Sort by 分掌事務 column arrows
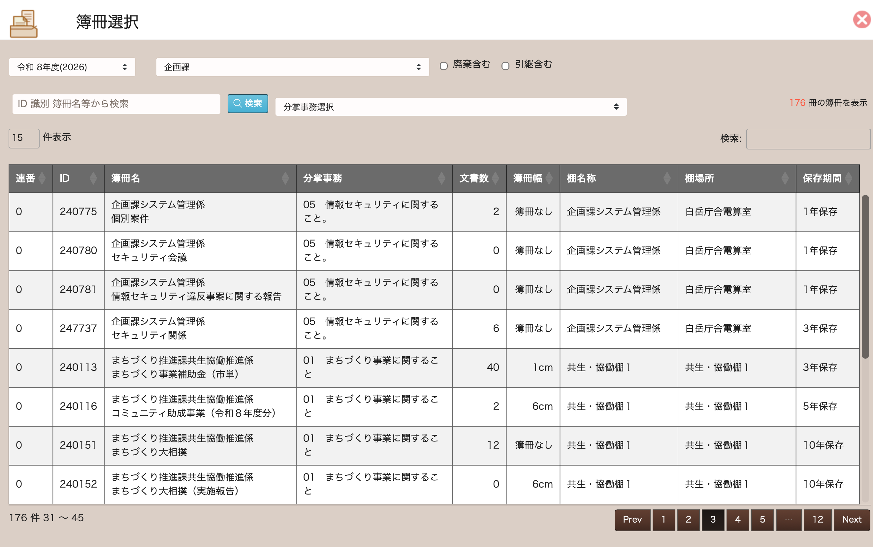873x547 pixels. tap(441, 178)
